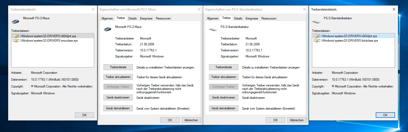Close the Eigenschaften von Microsoft PS/2-Maus window
The image size is (408, 132).
[x=199, y=9]
